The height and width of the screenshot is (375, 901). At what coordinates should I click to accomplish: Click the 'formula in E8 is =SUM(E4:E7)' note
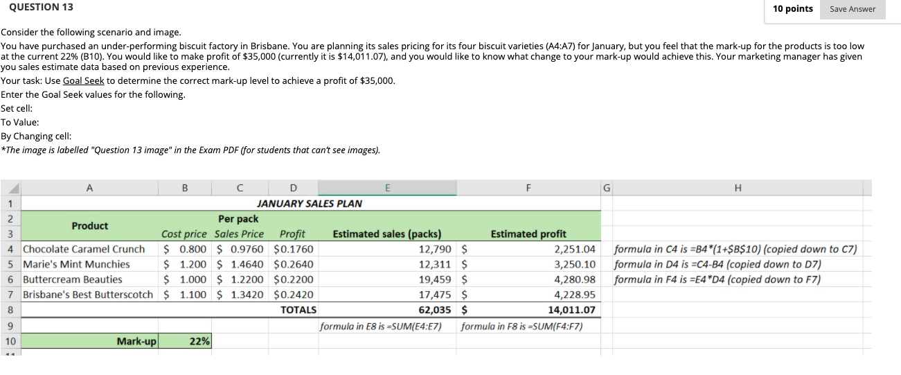(380, 326)
